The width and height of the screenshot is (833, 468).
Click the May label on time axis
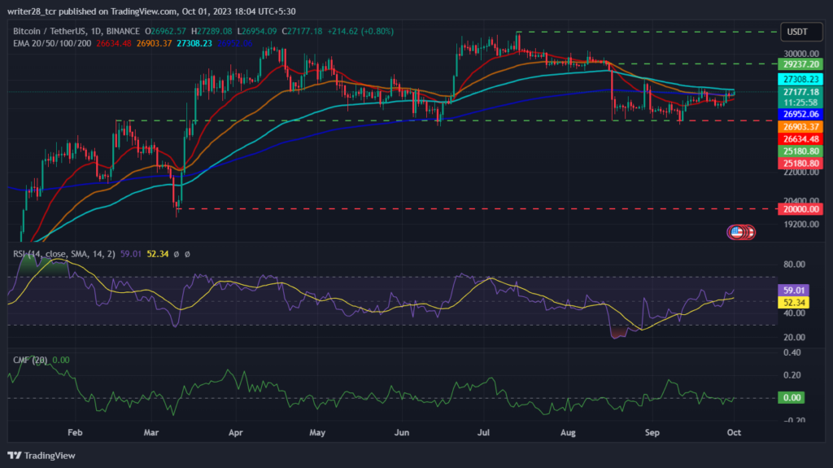tap(317, 432)
